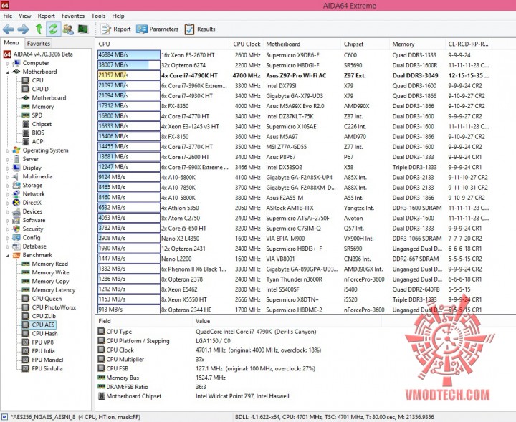516x422 pixels.
Task: Open the View menu
Action: (x=24, y=16)
